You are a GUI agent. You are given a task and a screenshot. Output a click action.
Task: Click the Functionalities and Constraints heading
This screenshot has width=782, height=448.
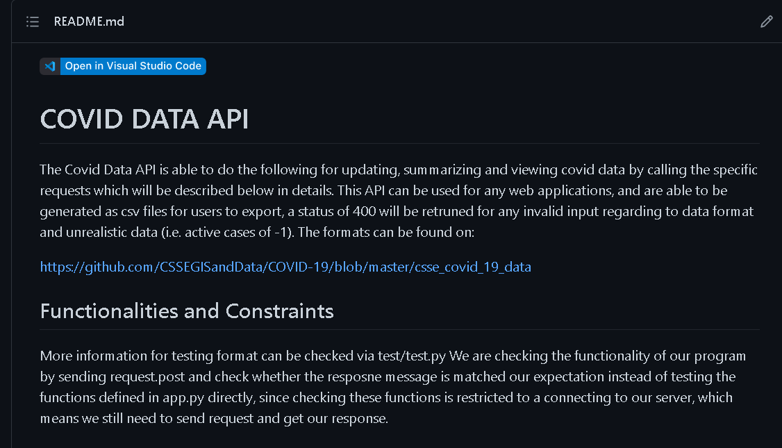pos(187,310)
